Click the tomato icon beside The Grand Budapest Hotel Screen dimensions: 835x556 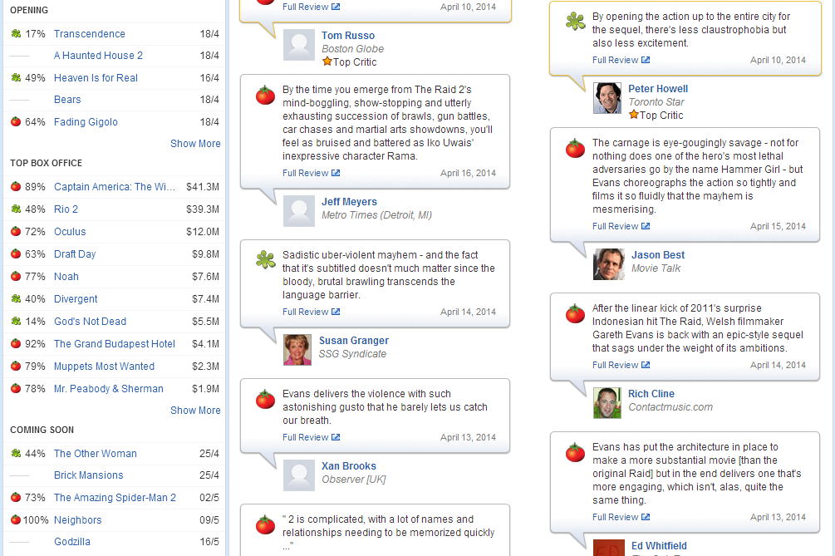16,343
